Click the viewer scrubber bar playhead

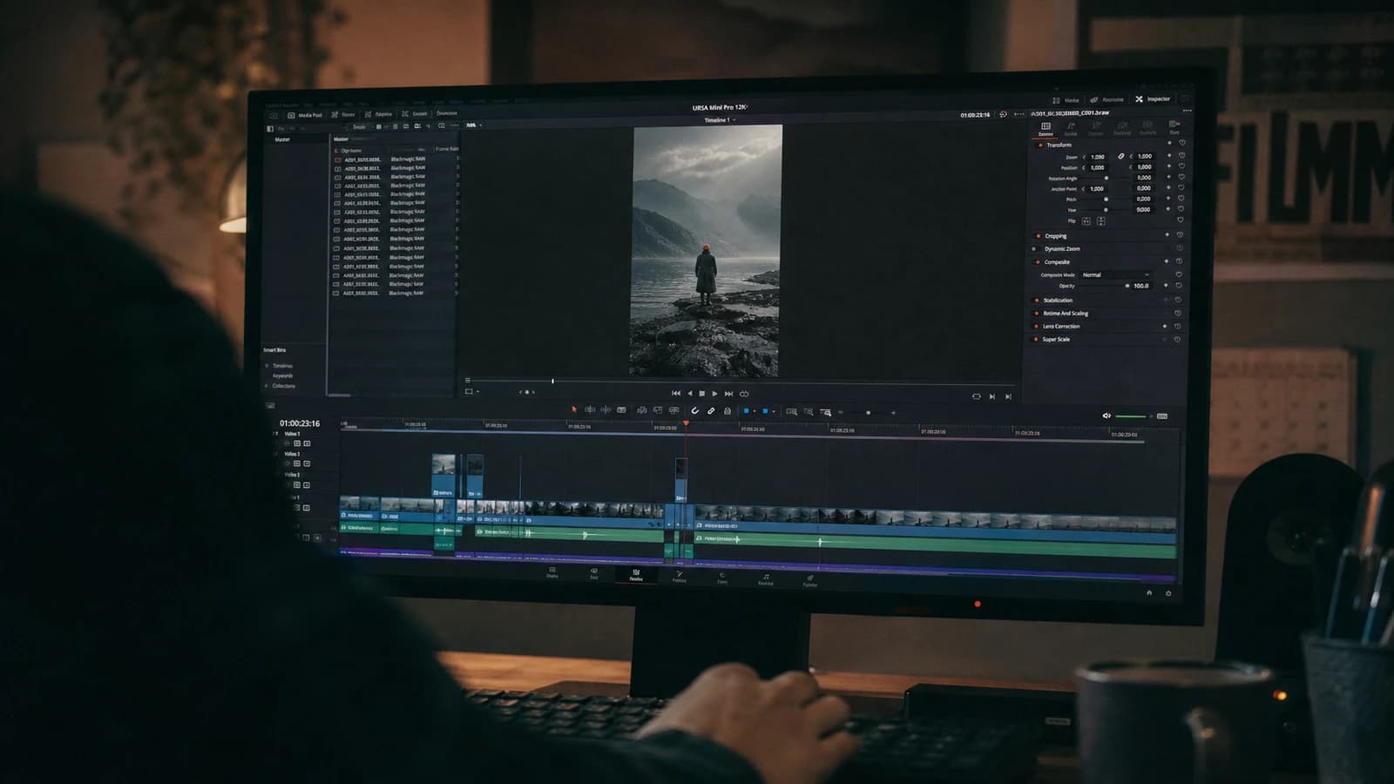point(552,381)
